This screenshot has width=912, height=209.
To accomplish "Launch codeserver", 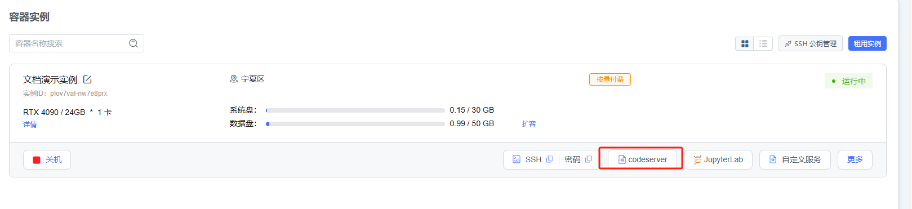I will 642,159.
